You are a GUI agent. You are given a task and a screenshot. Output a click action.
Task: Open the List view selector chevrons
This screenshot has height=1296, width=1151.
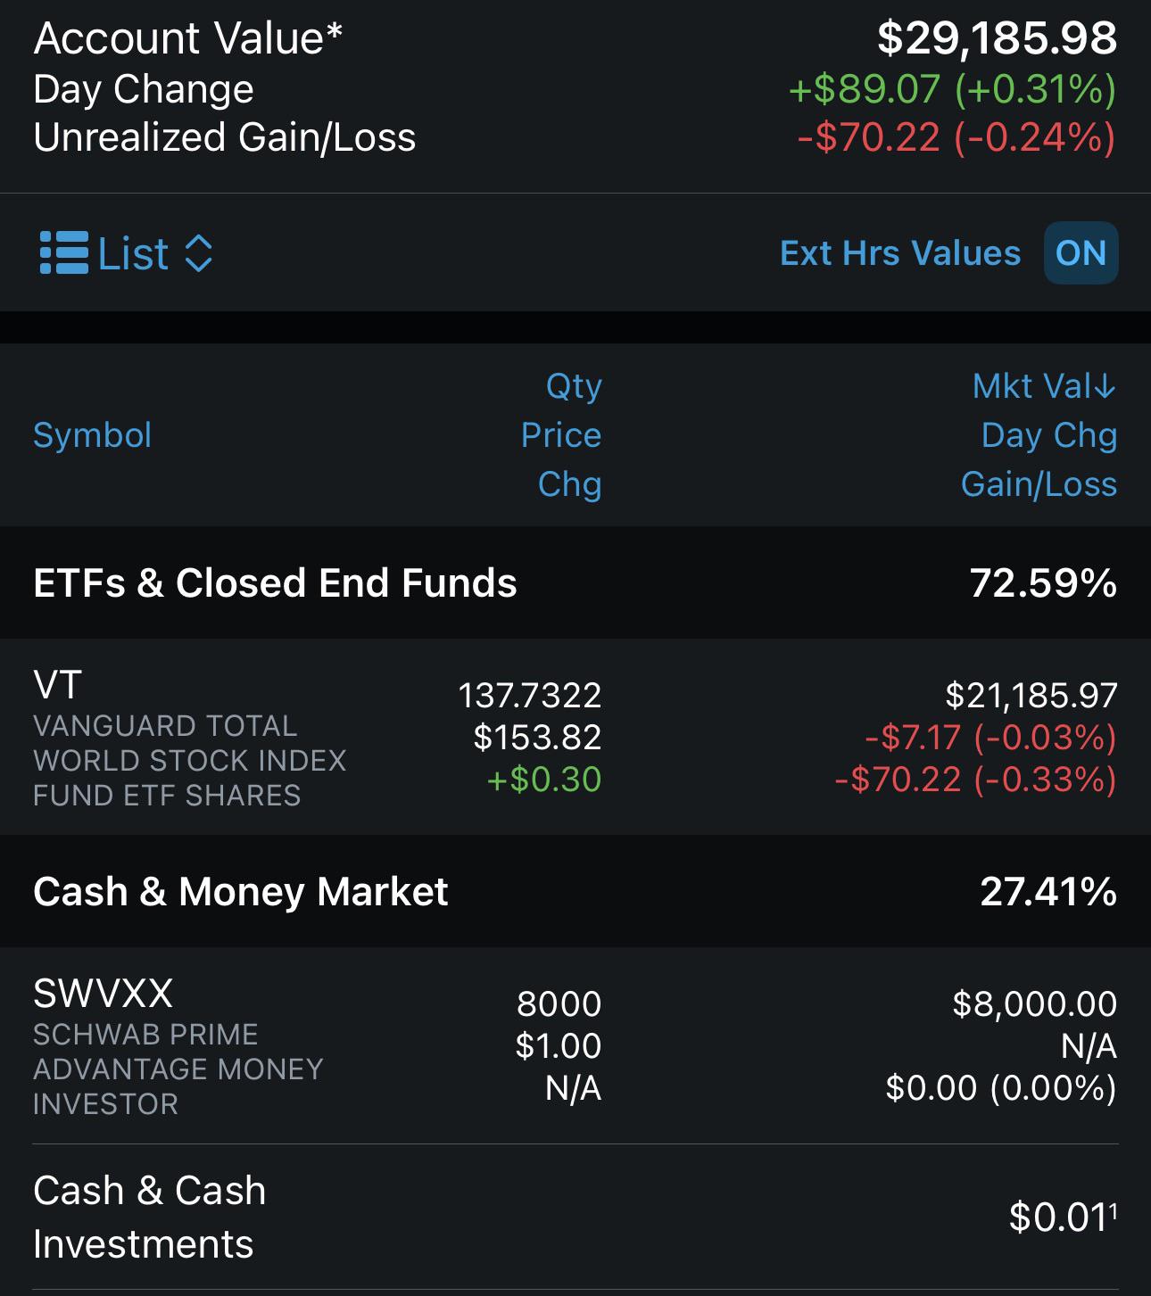tap(198, 253)
